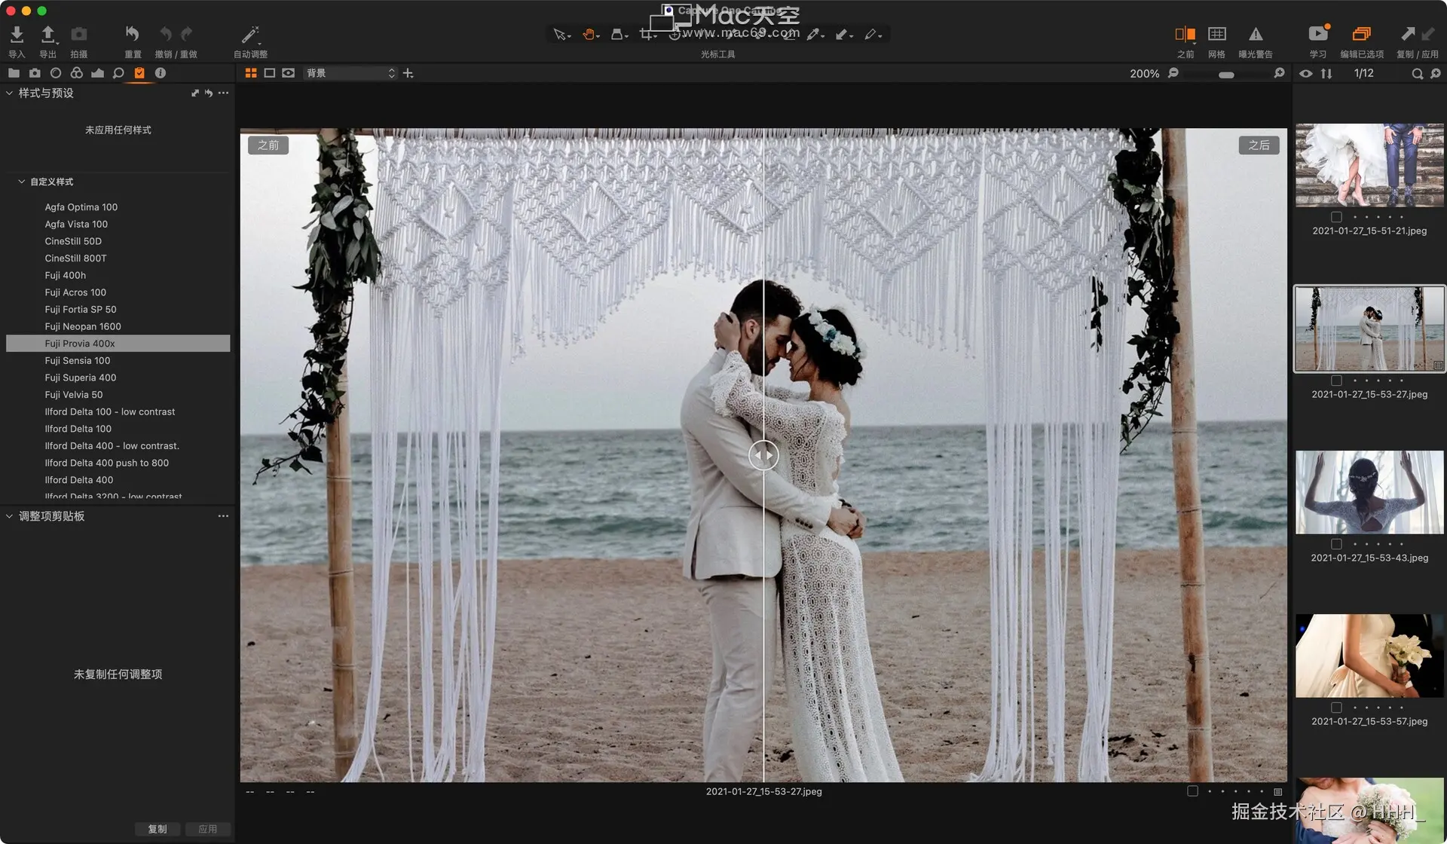Toggle the exposure warning triangle icon
1447x844 pixels.
point(1256,35)
